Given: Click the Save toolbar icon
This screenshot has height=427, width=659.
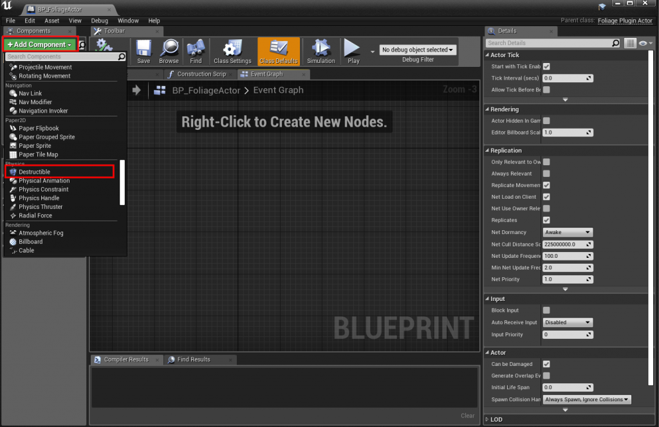Looking at the screenshot, I should tap(144, 51).
